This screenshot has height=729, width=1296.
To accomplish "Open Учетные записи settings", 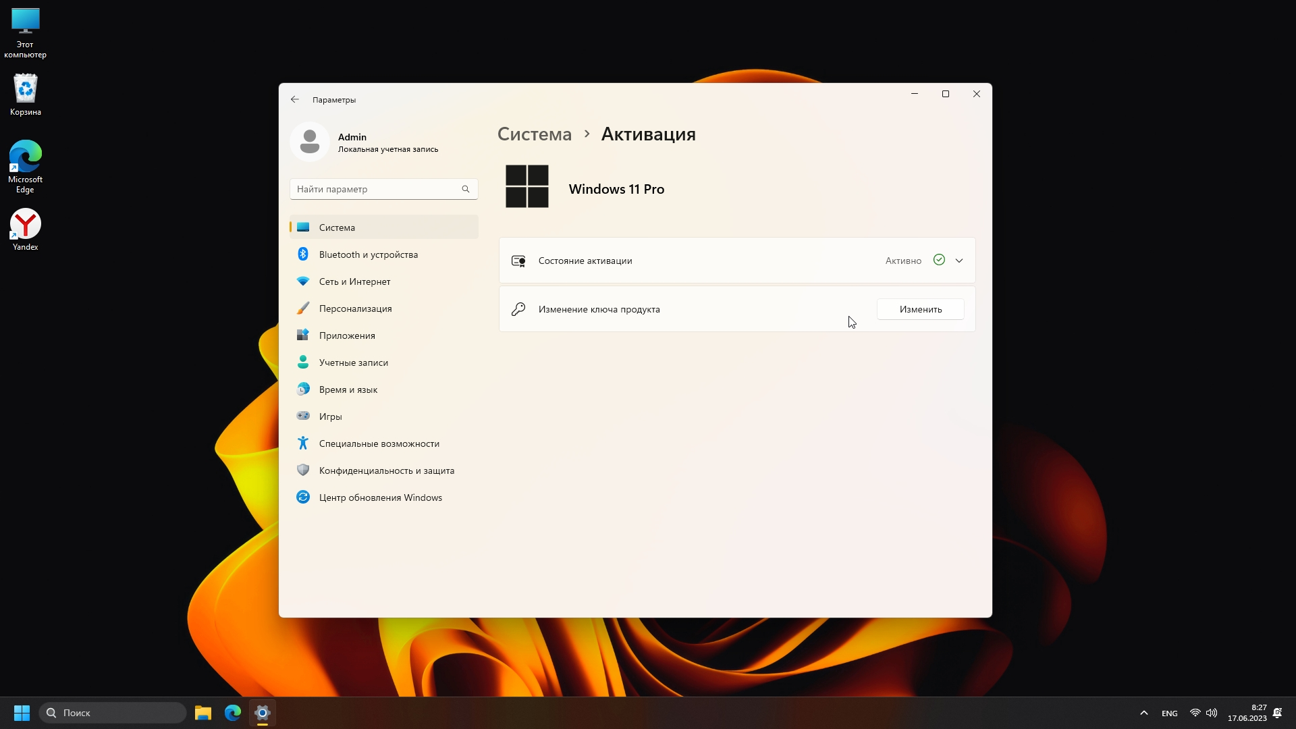I will (353, 362).
